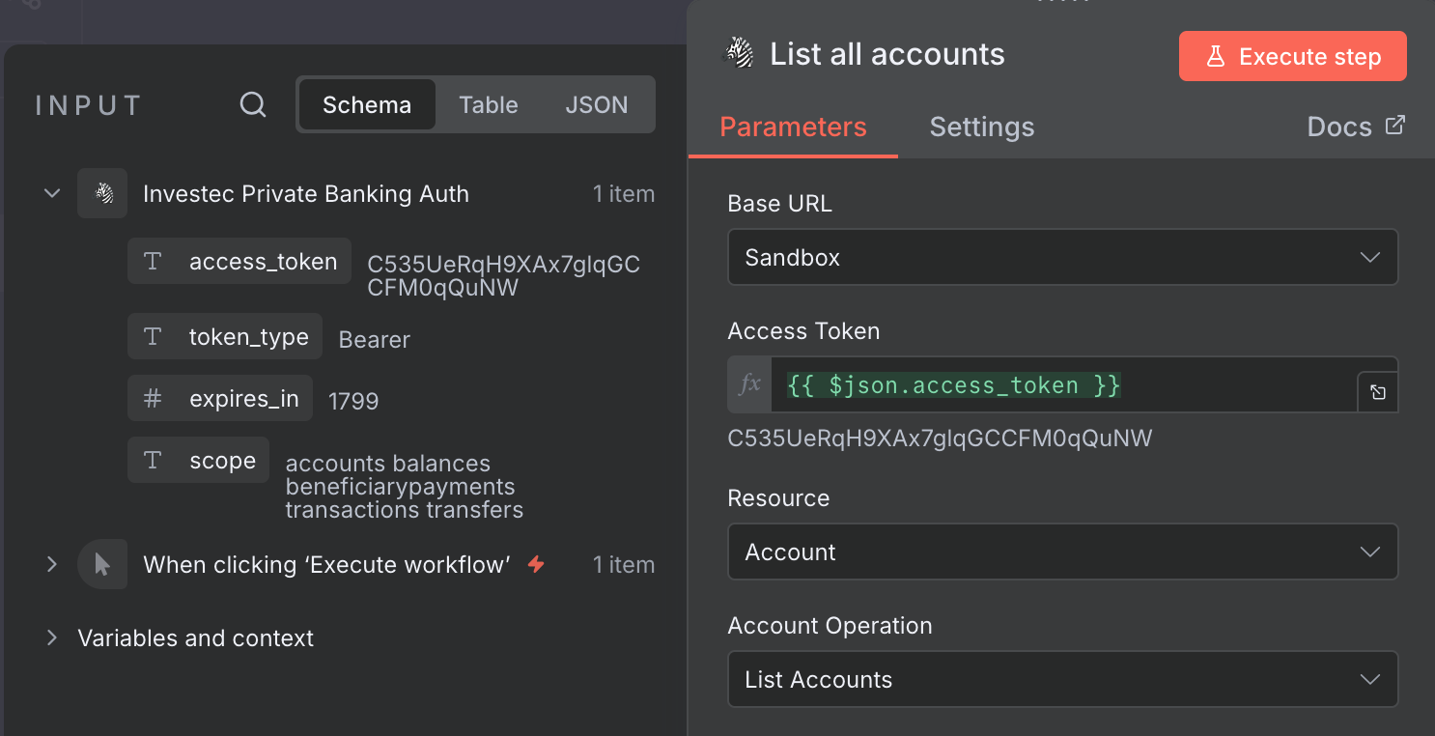Open the Resource Account dropdown

pyautogui.click(x=1062, y=552)
